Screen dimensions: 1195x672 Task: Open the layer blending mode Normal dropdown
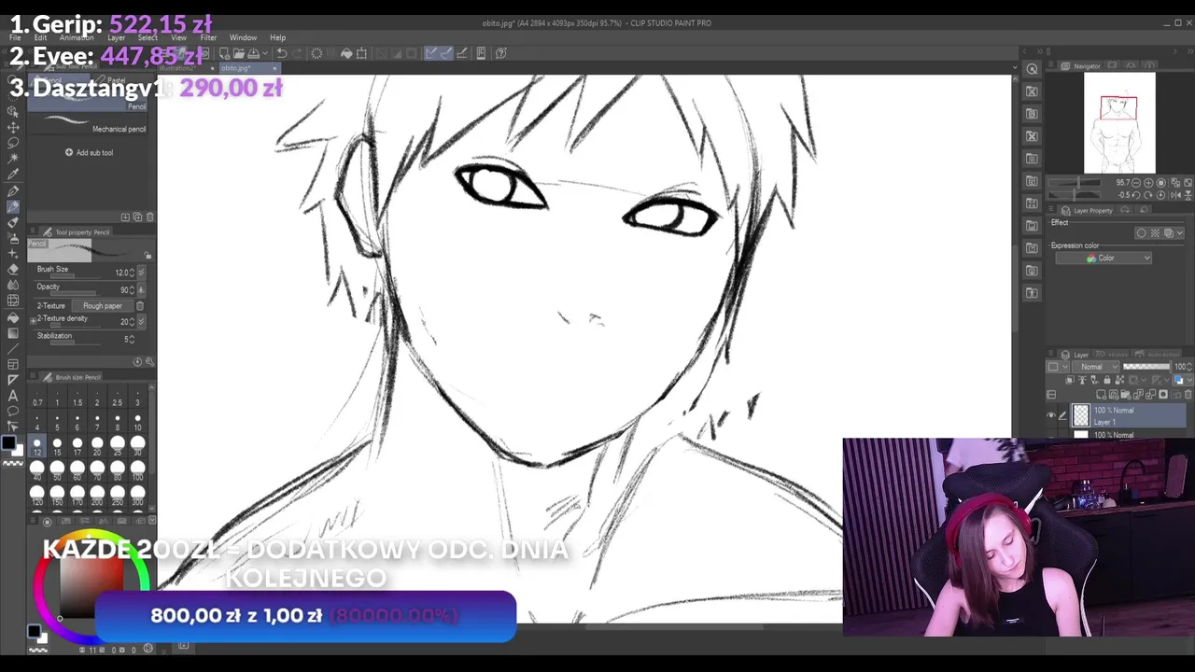point(1095,367)
